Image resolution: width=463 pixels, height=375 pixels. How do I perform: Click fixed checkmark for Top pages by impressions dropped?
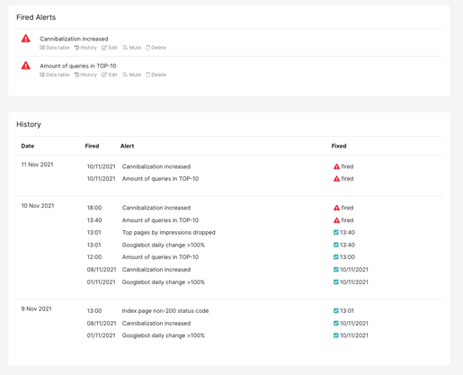tap(336, 232)
